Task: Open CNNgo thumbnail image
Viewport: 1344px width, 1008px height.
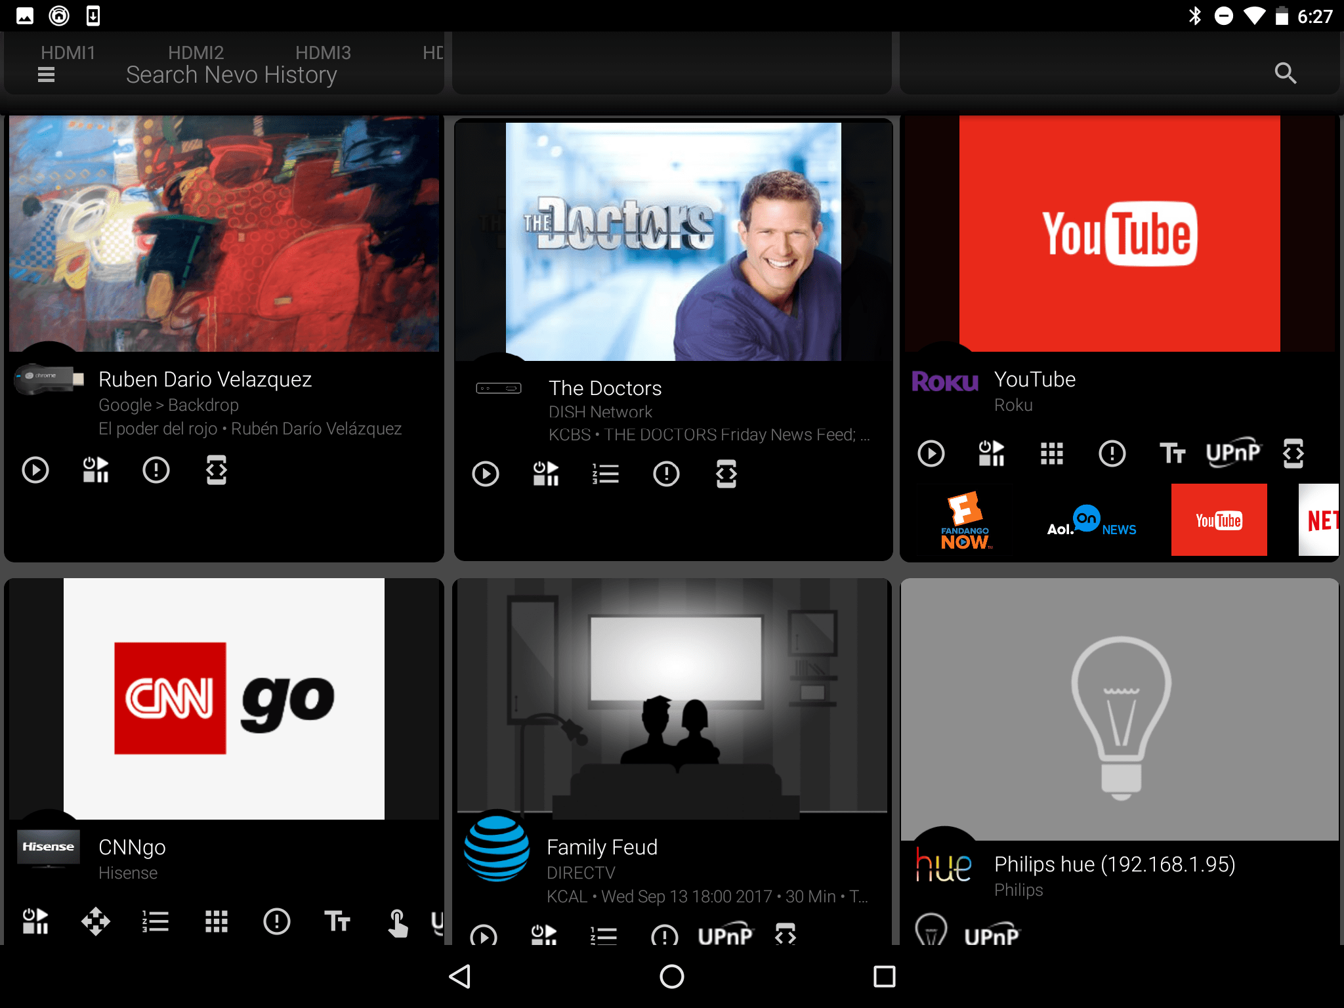Action: 224,698
